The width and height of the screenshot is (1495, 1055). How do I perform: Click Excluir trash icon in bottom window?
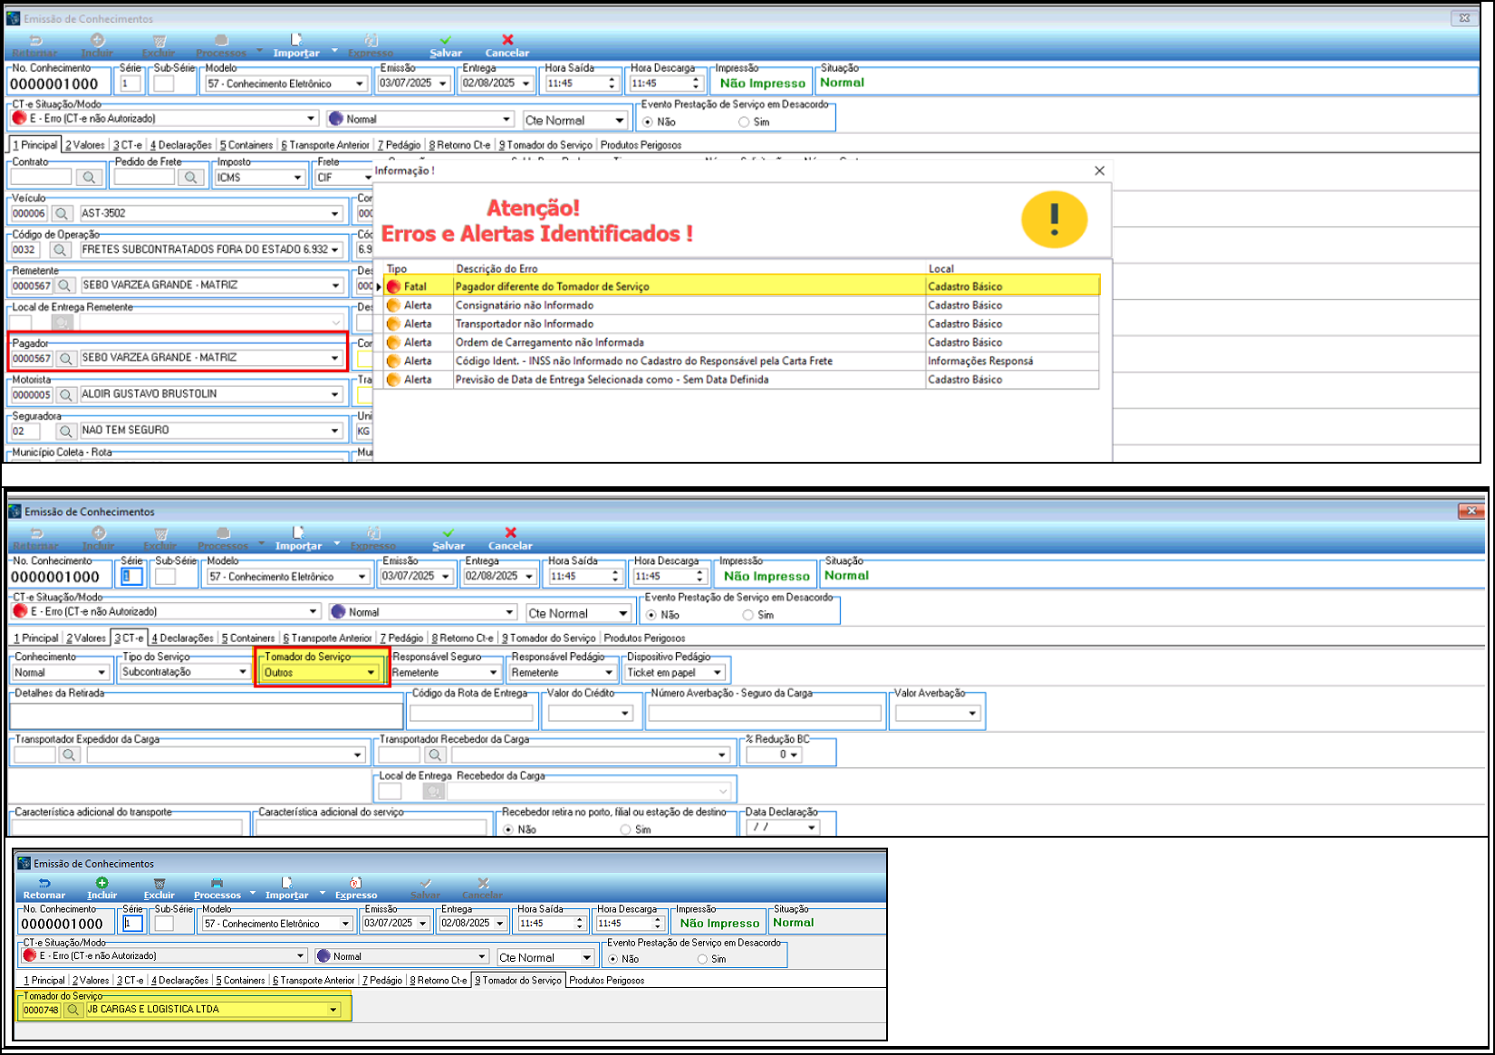click(x=159, y=883)
